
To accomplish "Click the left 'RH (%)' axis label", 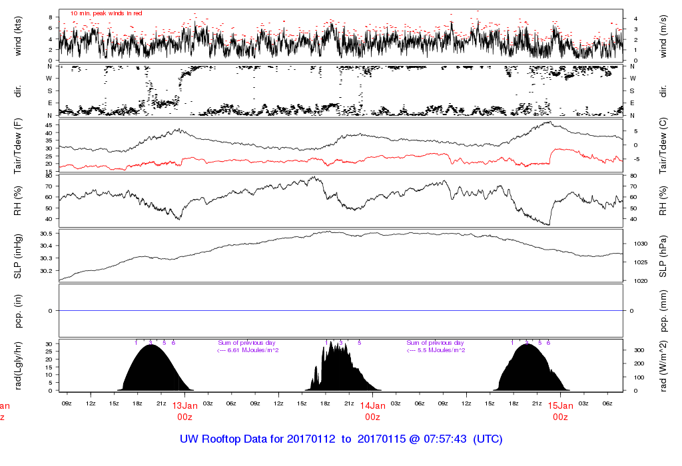I will [x=18, y=201].
